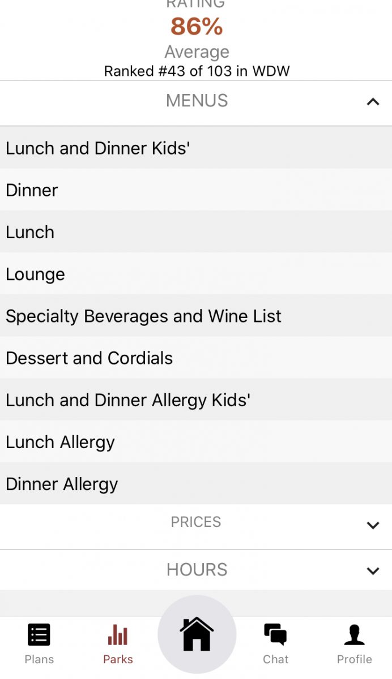
Task: Expand the PRICES section chevron
Action: click(x=373, y=525)
